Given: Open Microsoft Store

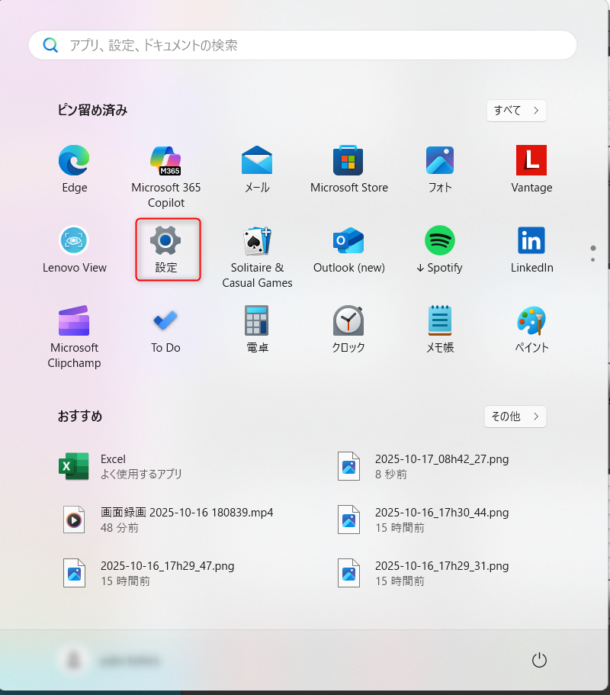Looking at the screenshot, I should tap(348, 169).
